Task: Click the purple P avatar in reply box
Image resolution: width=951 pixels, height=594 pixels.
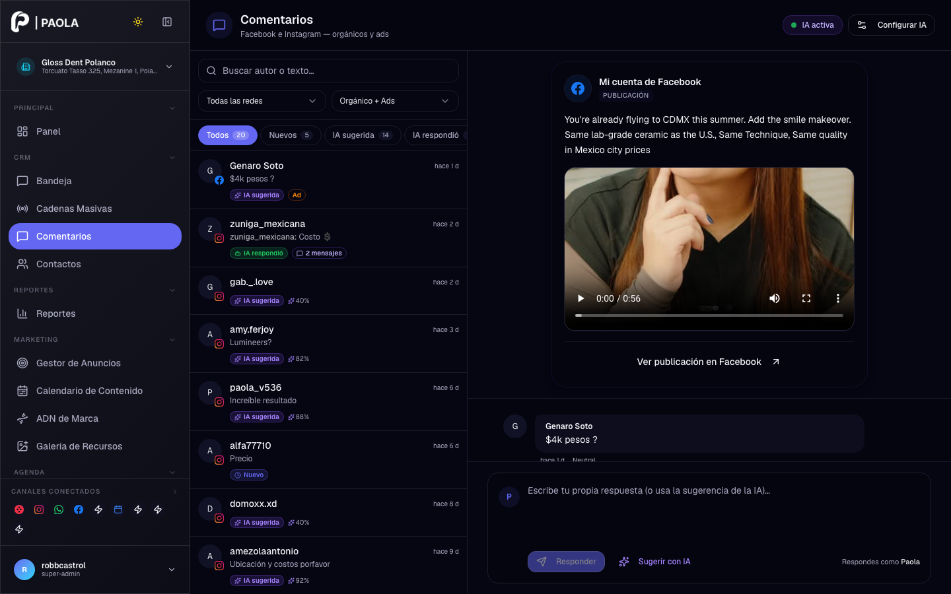Action: pyautogui.click(x=509, y=497)
